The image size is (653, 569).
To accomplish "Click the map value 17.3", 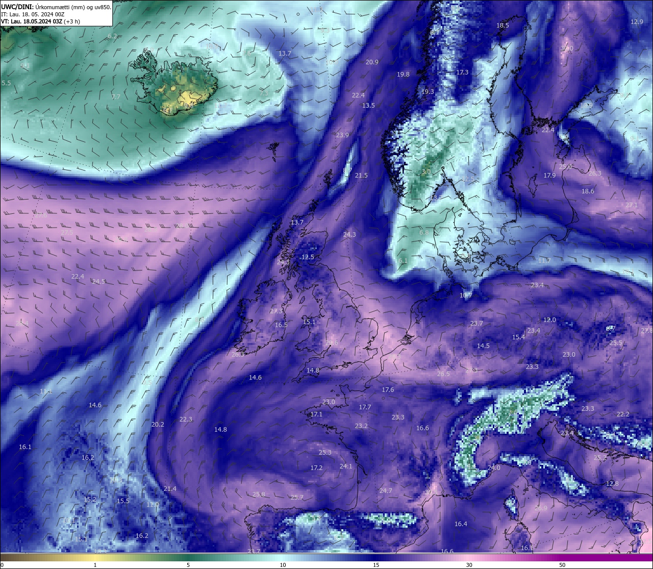I will tap(462, 72).
